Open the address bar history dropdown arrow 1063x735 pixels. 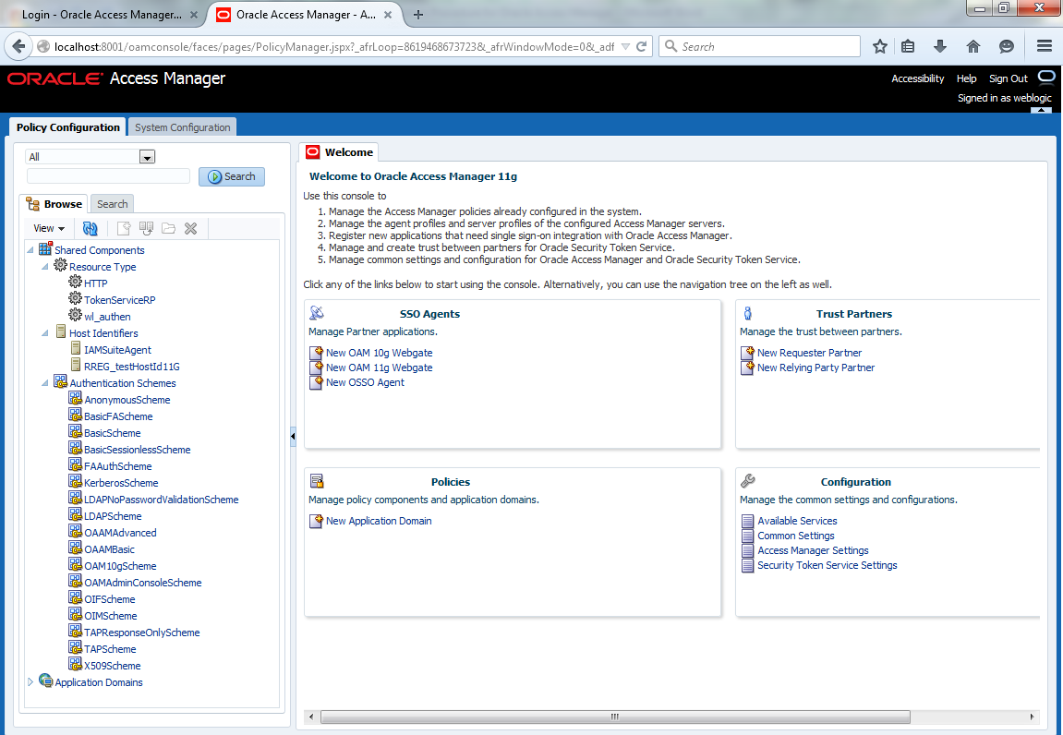(x=626, y=46)
